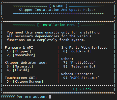The width and height of the screenshot is (117, 100).
Task: Click the 'Other:' section label
Action: (67, 59)
